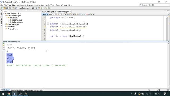Viewport: 170px width, 96px height.
Task: Click the Search box in top right
Action: pos(155,5)
